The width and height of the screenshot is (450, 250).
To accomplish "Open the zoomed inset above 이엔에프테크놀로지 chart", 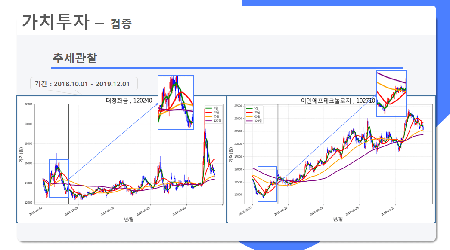I will click(x=391, y=93).
